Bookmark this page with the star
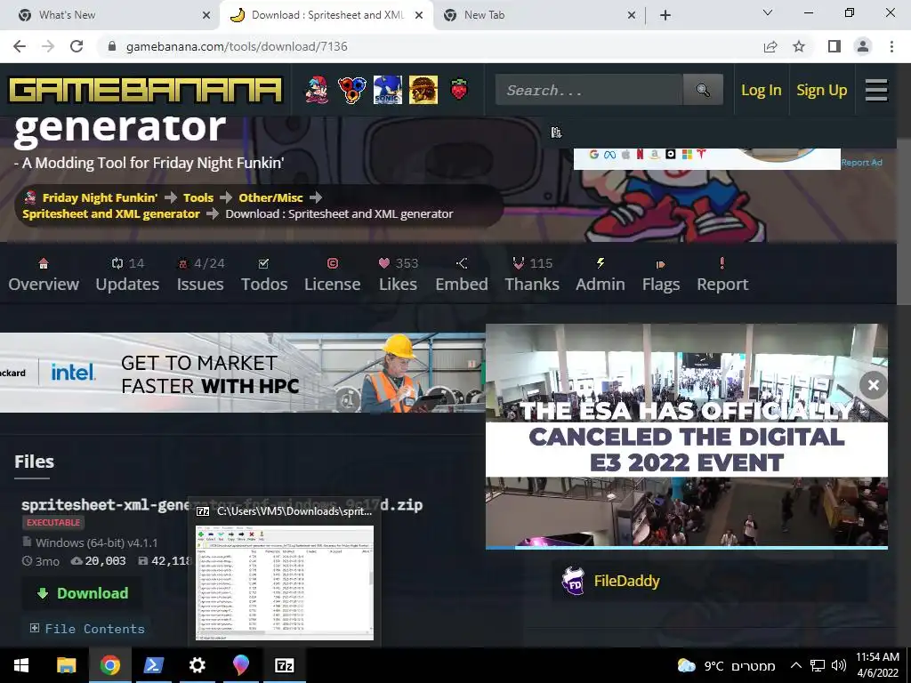 point(799,46)
